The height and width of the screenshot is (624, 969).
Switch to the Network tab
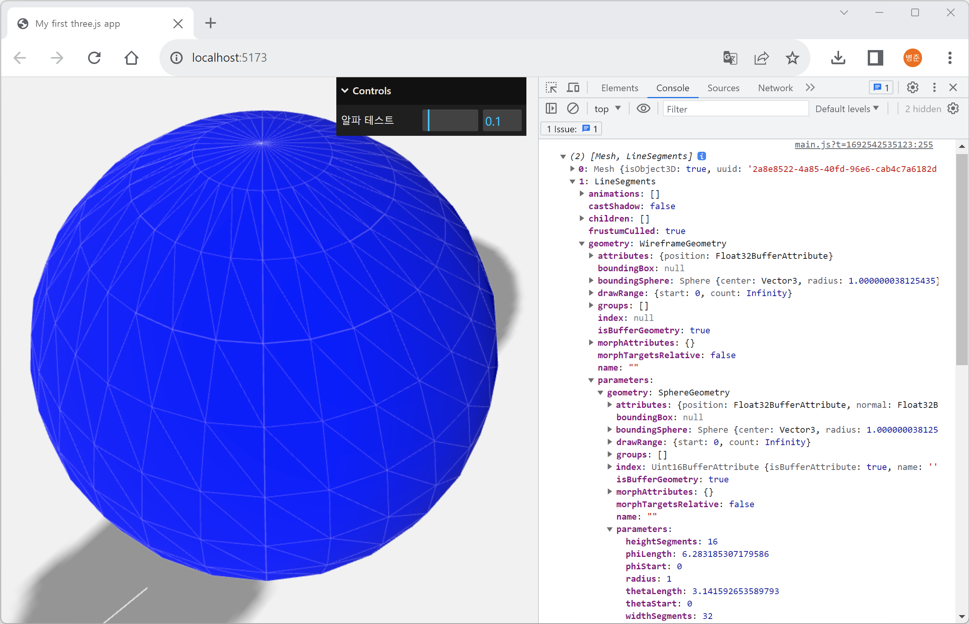[775, 88]
